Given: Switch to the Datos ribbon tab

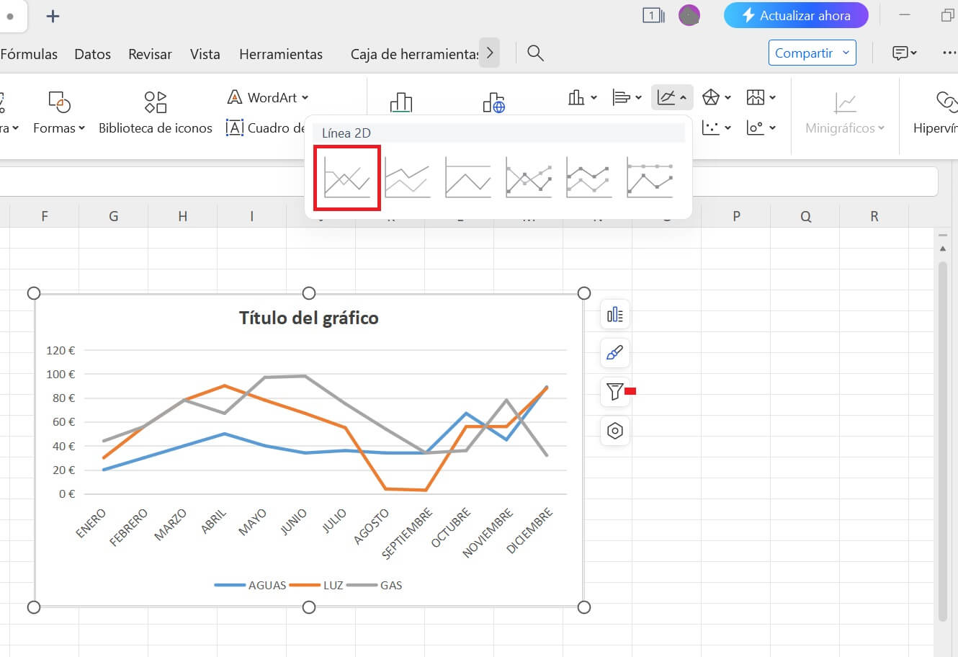Looking at the screenshot, I should click(x=92, y=53).
